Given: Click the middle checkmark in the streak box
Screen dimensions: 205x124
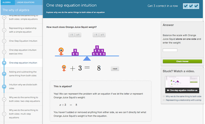Looking at the screenshot, I should 191,6.
